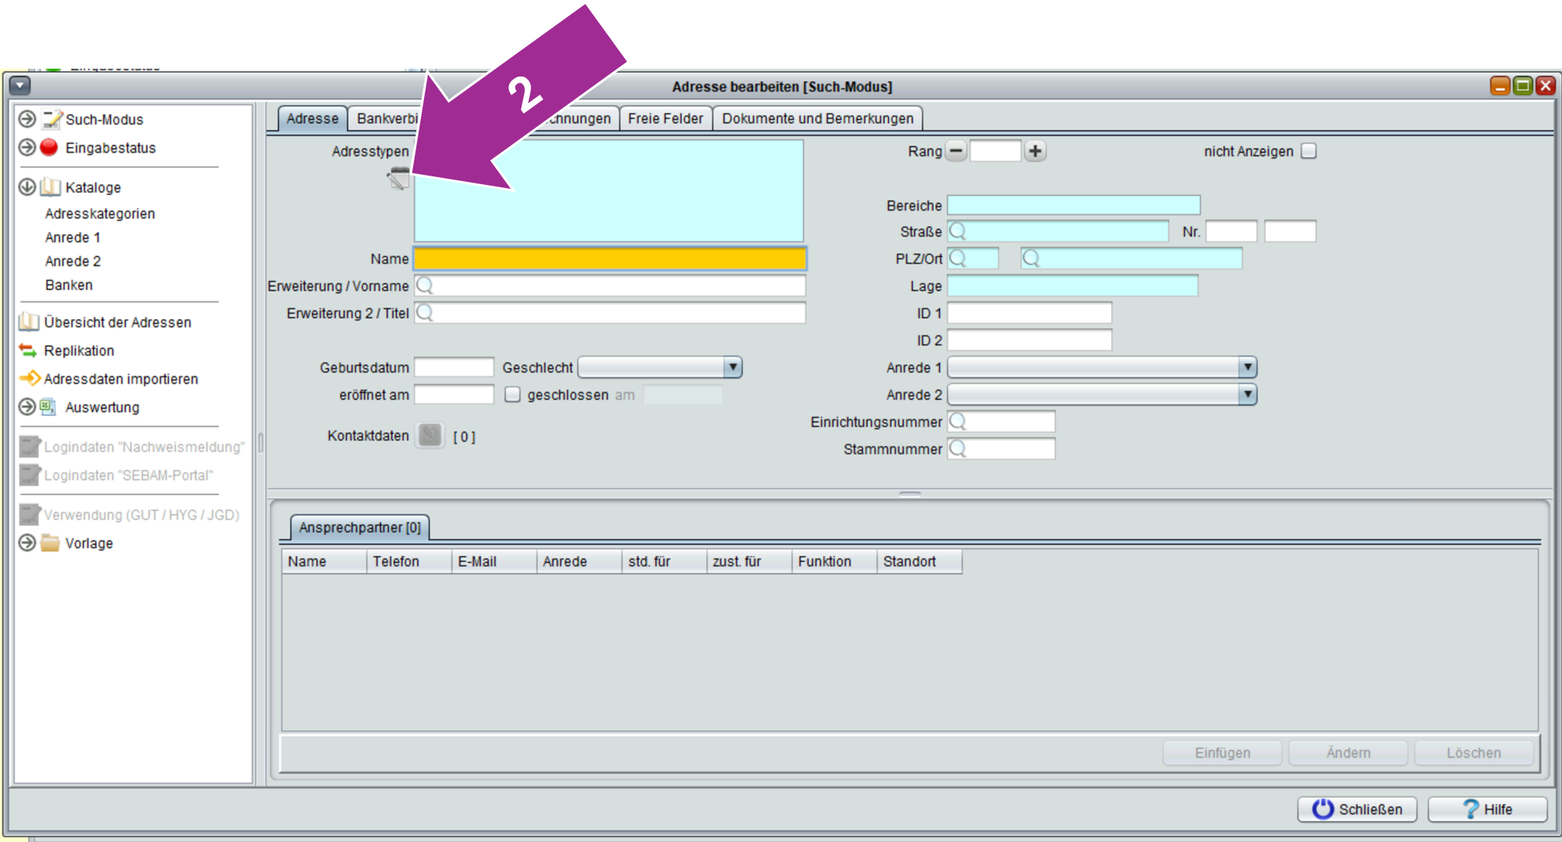
Task: Increase Rang with the plus button
Action: point(1035,151)
